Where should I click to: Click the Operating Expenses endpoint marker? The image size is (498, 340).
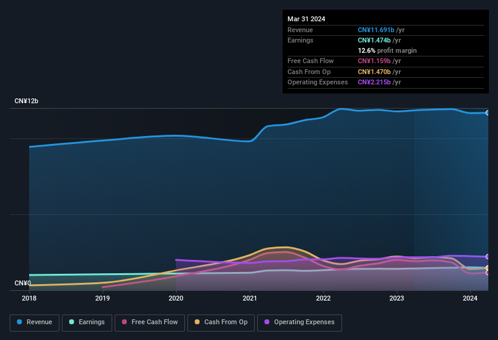pyautogui.click(x=487, y=256)
